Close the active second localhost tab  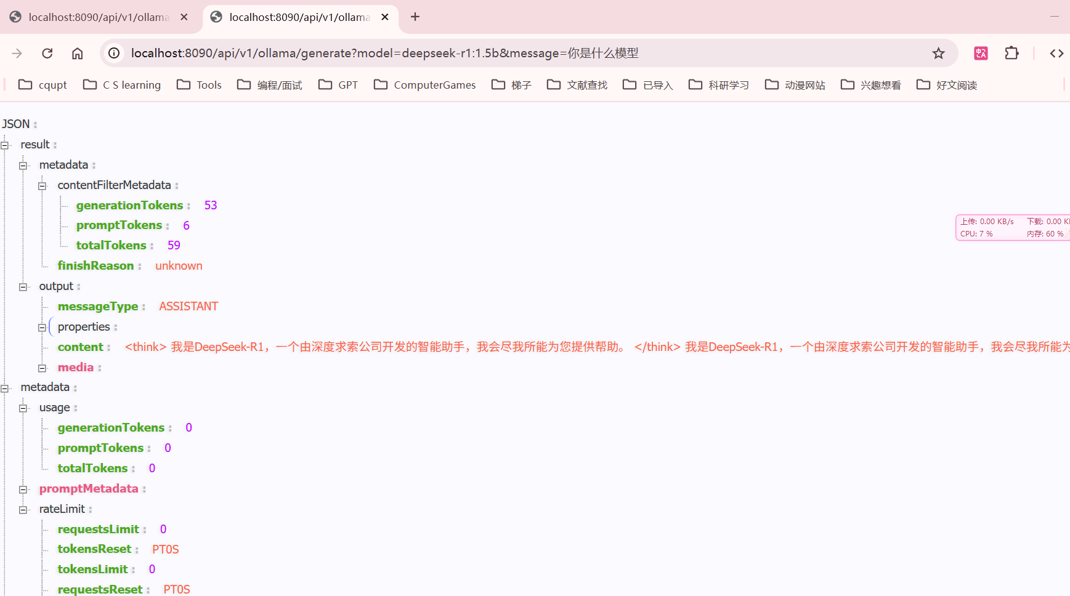coord(385,17)
